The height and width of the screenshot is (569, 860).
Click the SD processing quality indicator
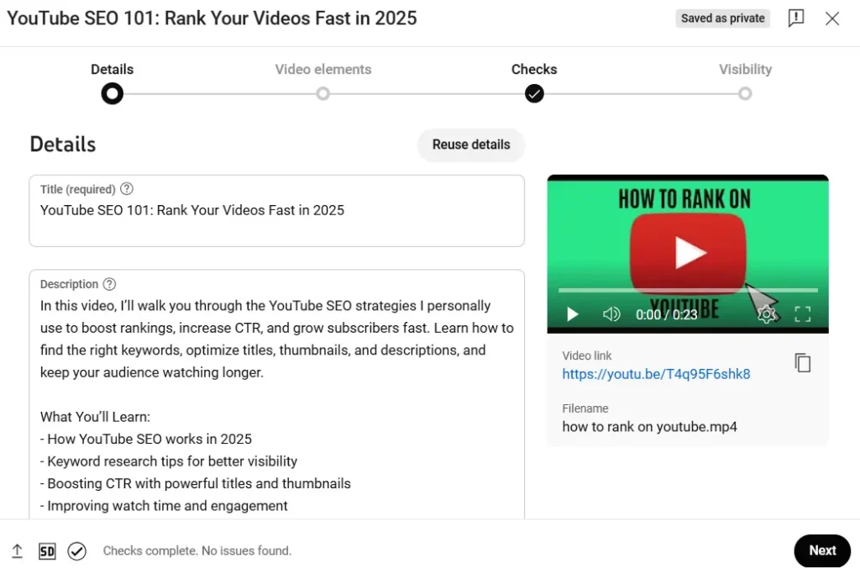point(47,551)
